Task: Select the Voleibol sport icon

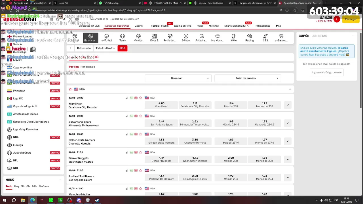Action: point(138,38)
